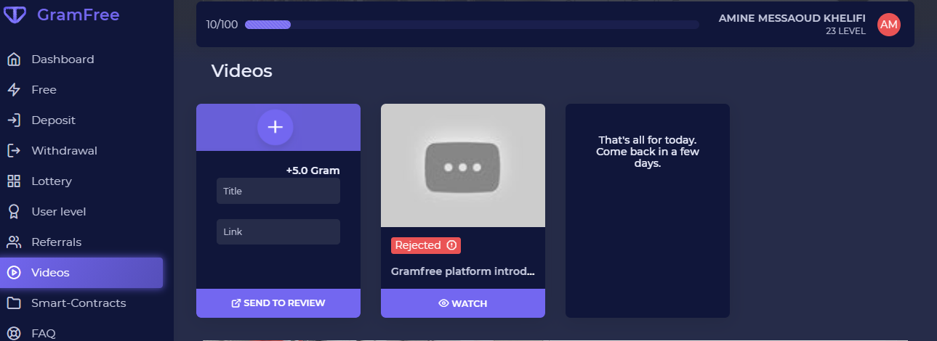Go to the Free menu item
Viewport: 937px width, 341px height.
(44, 90)
